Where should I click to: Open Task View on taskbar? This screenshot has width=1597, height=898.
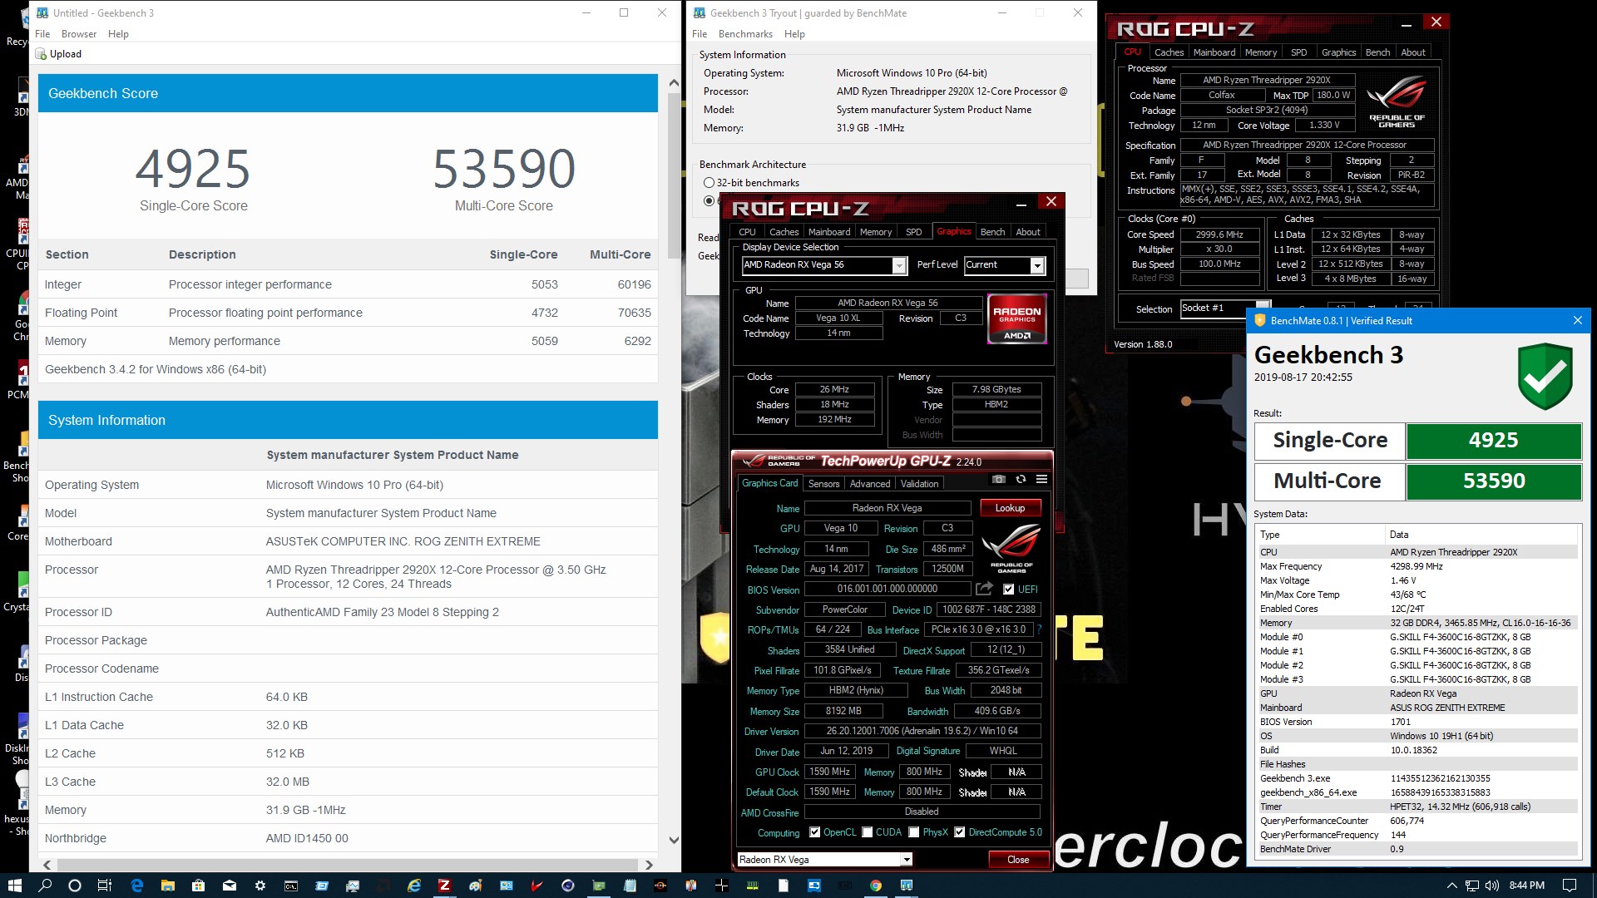(x=105, y=886)
